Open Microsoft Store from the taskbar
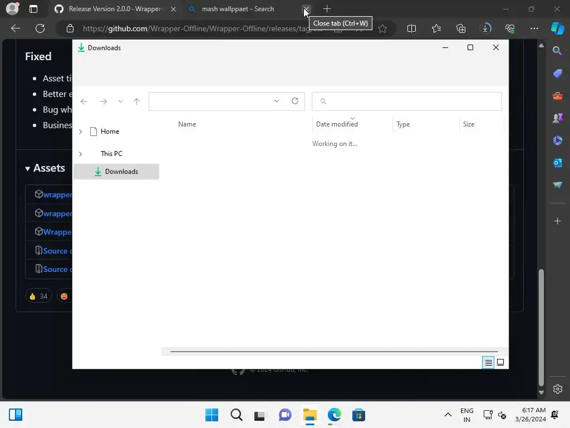 (358, 415)
